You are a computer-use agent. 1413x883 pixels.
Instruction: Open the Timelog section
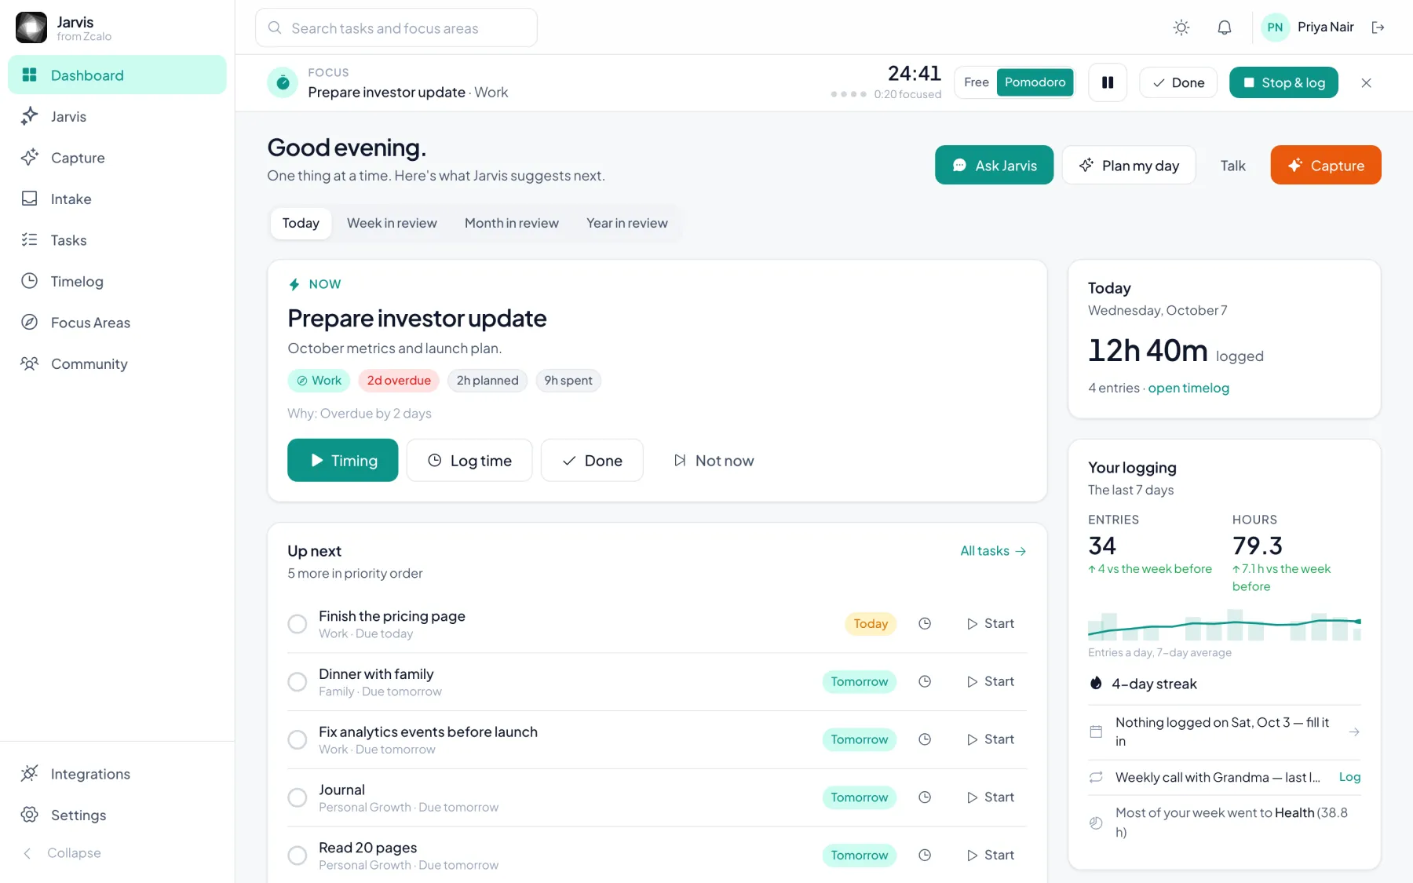coord(117,281)
